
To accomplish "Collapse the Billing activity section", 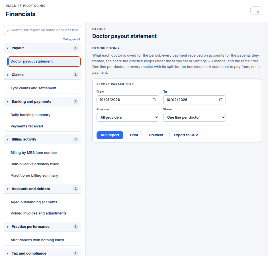I will tap(42, 139).
